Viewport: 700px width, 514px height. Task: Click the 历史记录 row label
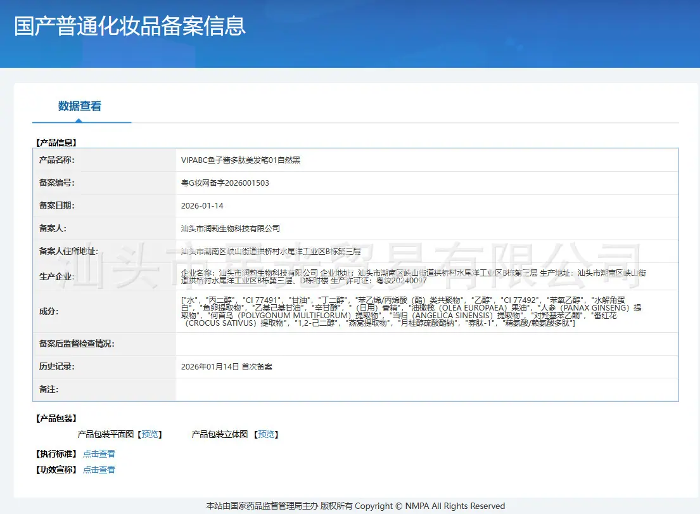click(x=56, y=366)
